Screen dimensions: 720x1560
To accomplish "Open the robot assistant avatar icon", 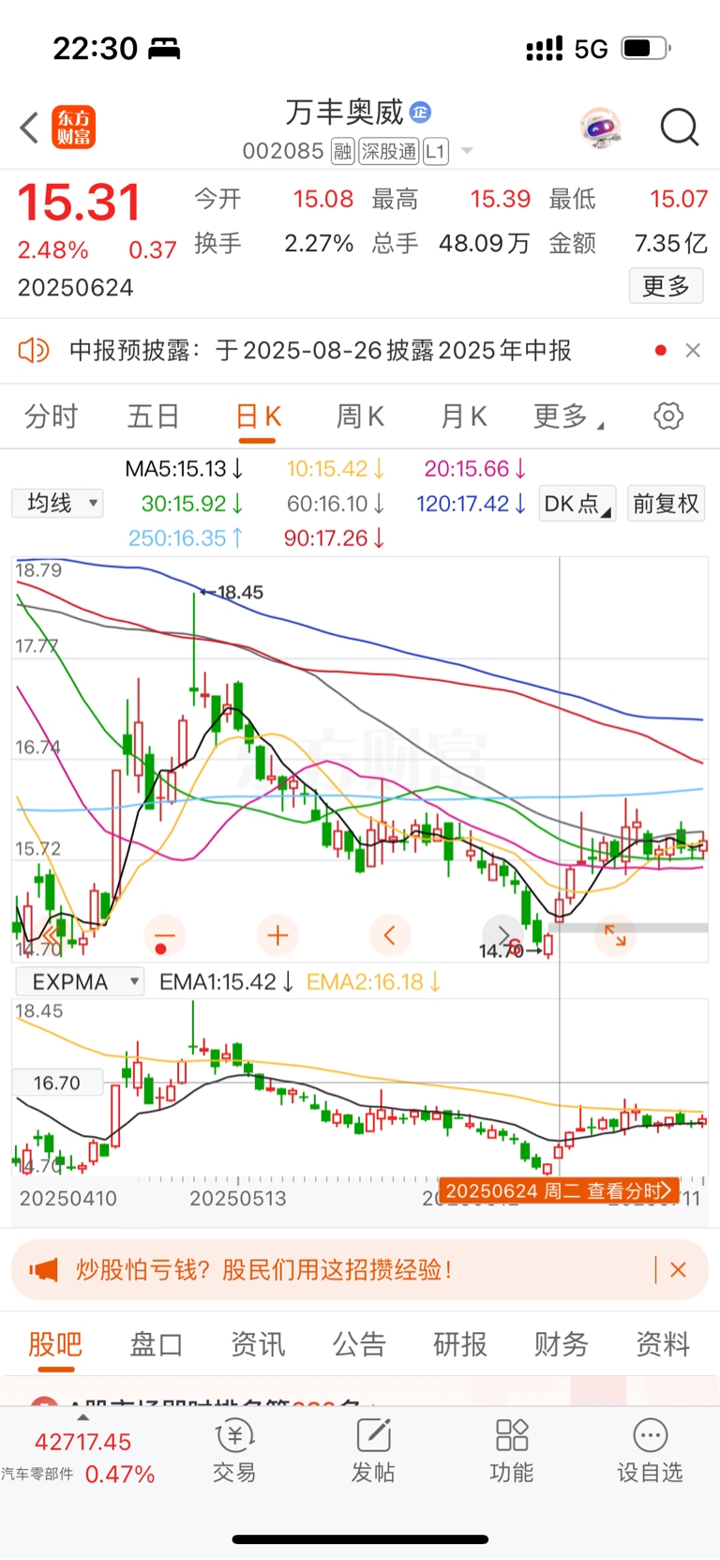I will click(600, 128).
